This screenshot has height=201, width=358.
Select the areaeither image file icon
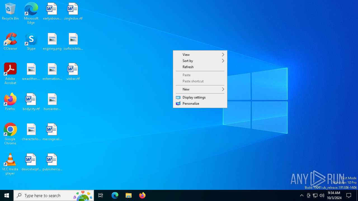click(x=31, y=72)
